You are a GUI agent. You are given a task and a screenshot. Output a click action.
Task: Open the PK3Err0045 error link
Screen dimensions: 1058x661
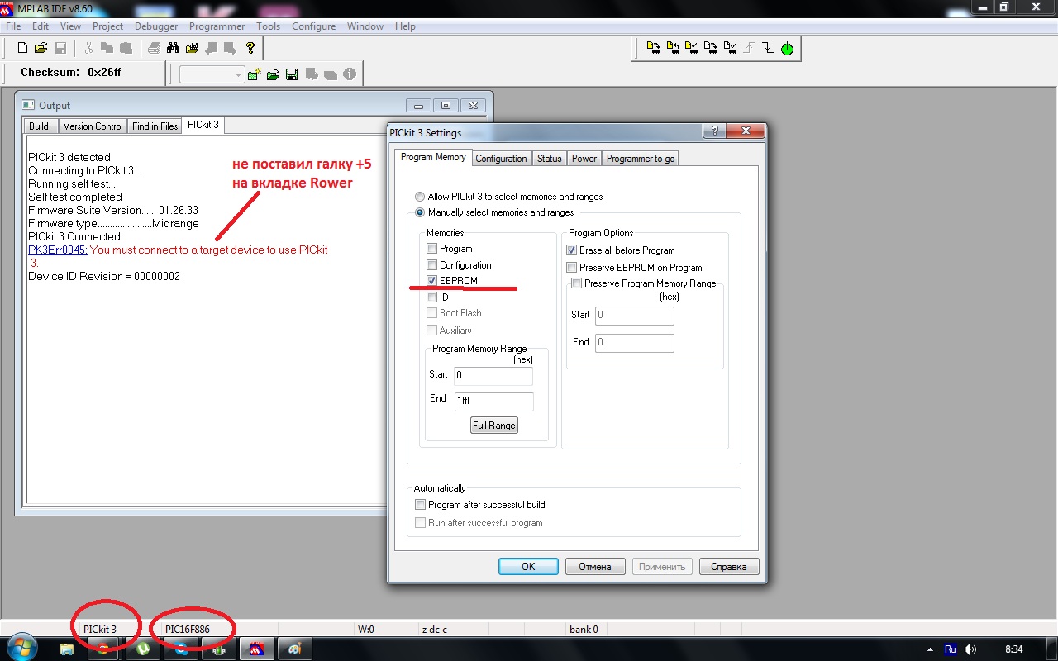click(57, 250)
